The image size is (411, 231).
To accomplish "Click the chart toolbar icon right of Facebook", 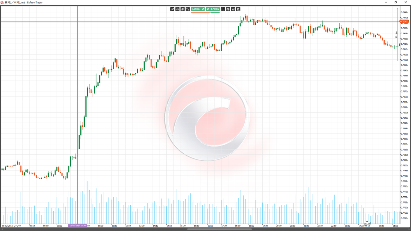I will coord(233,9).
